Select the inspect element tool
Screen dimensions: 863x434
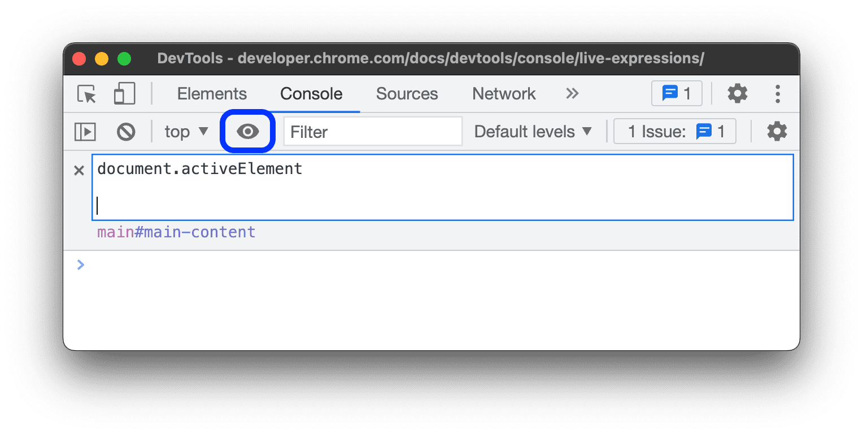85,94
